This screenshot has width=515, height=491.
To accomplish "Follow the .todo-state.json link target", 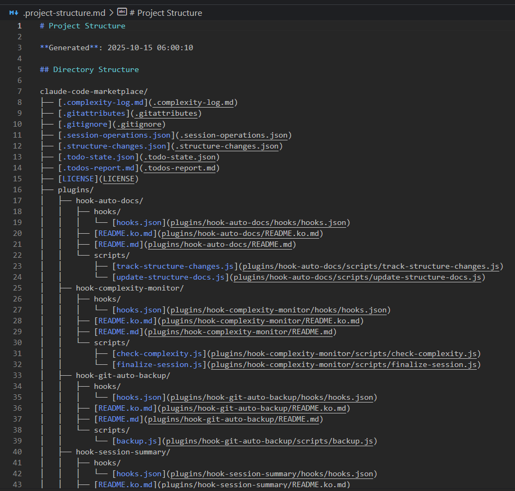I will click(180, 157).
